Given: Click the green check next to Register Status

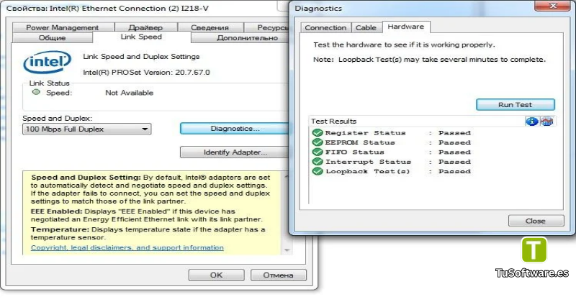Looking at the screenshot, I should 318,133.
